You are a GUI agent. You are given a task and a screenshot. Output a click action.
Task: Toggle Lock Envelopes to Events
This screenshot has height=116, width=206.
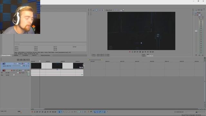[105, 112]
